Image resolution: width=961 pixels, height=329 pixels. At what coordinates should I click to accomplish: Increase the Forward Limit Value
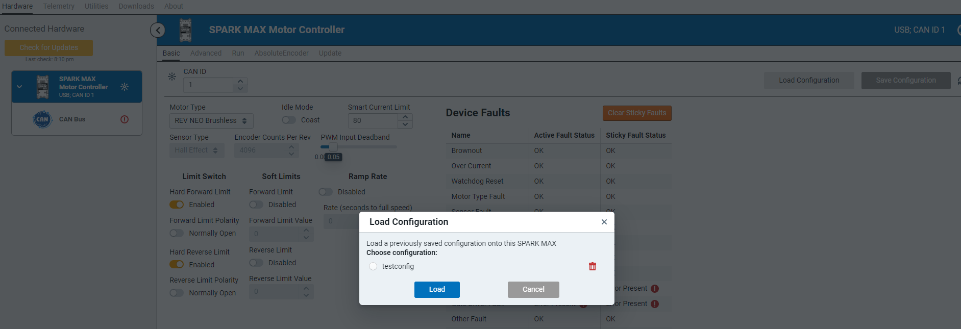(x=306, y=230)
